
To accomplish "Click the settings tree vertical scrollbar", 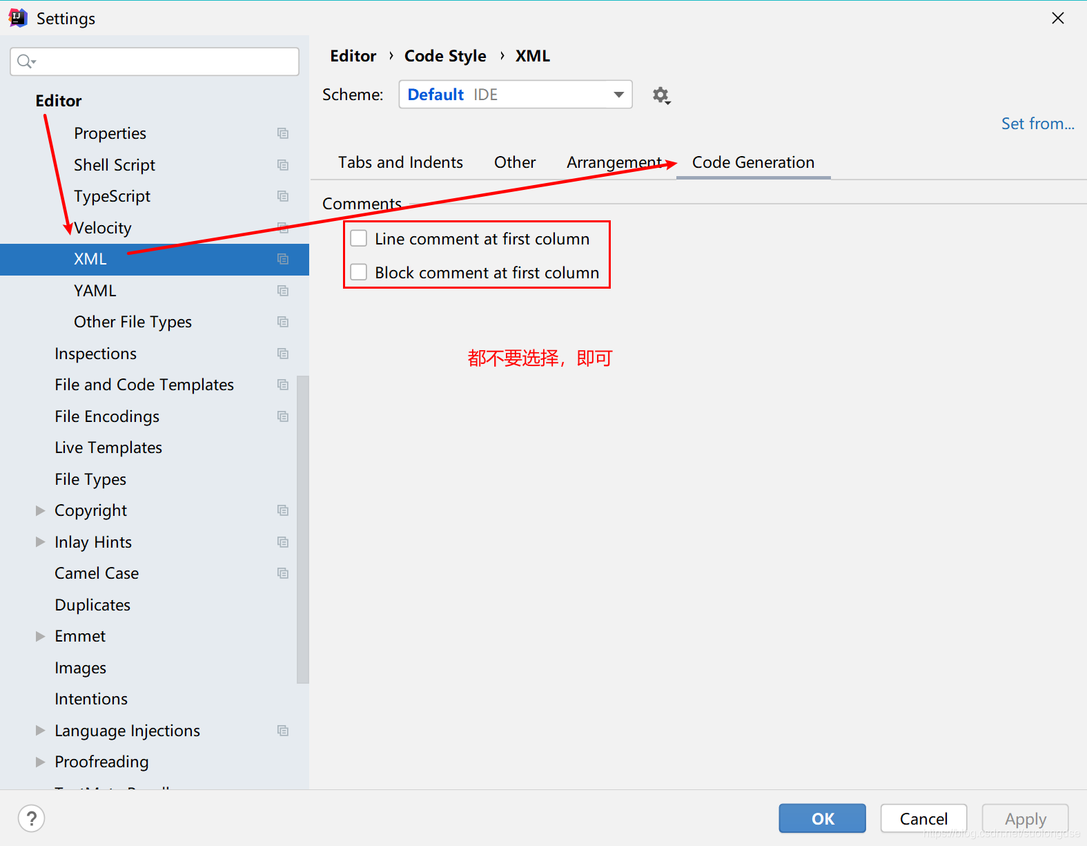I will coord(302,529).
